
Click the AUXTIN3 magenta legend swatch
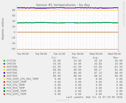click(x=4, y=76)
